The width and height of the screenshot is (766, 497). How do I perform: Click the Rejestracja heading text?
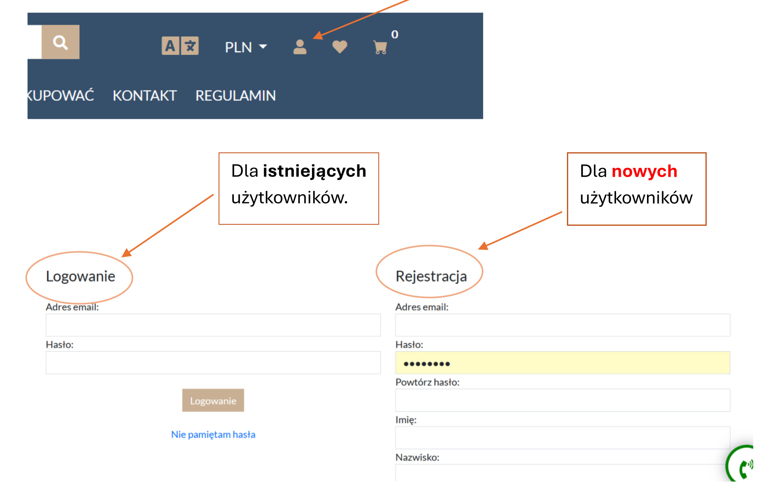(431, 276)
